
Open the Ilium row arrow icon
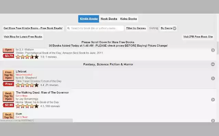213,120
